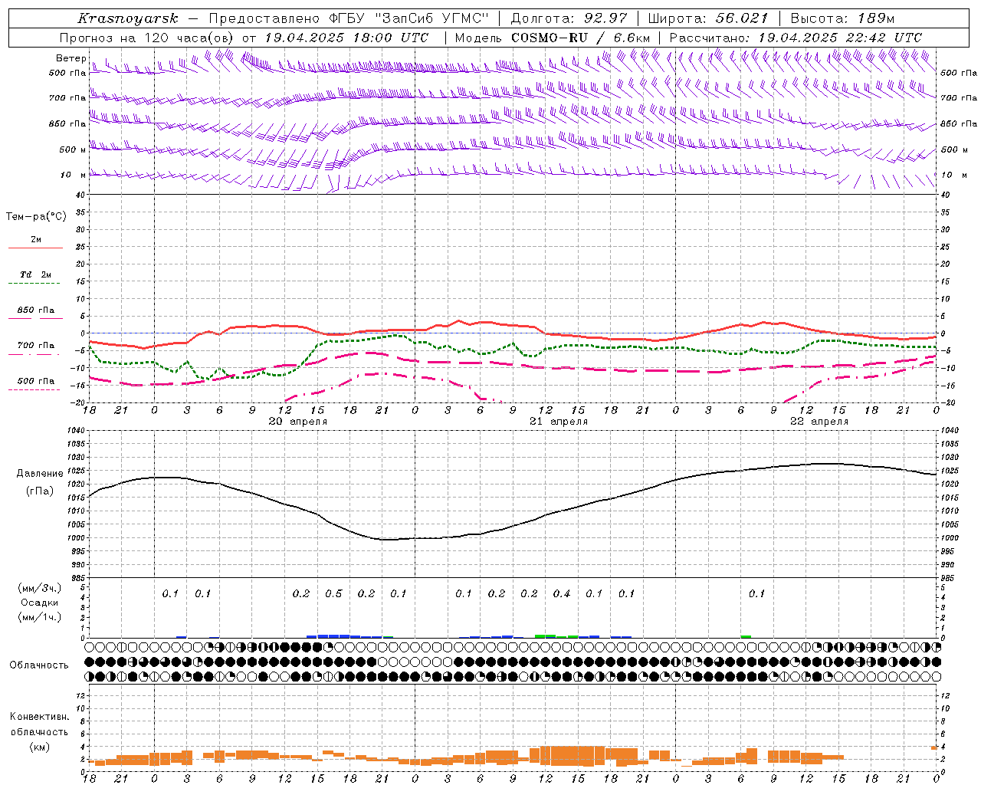Click the 'Давление' pressure panel label

coord(40,474)
